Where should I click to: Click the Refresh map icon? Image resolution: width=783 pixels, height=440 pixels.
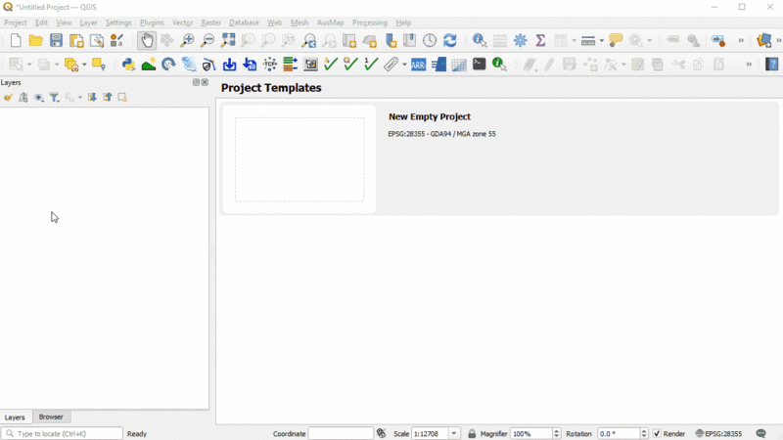click(450, 41)
